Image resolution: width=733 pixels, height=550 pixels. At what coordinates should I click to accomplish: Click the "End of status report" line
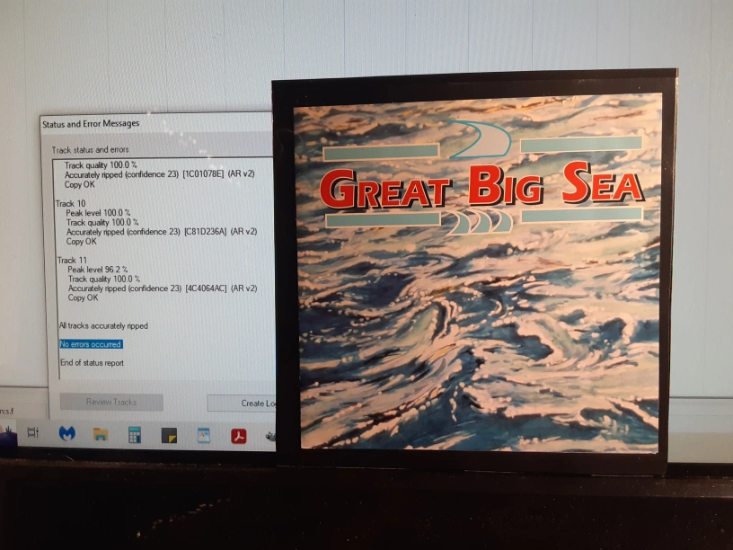[x=93, y=363]
